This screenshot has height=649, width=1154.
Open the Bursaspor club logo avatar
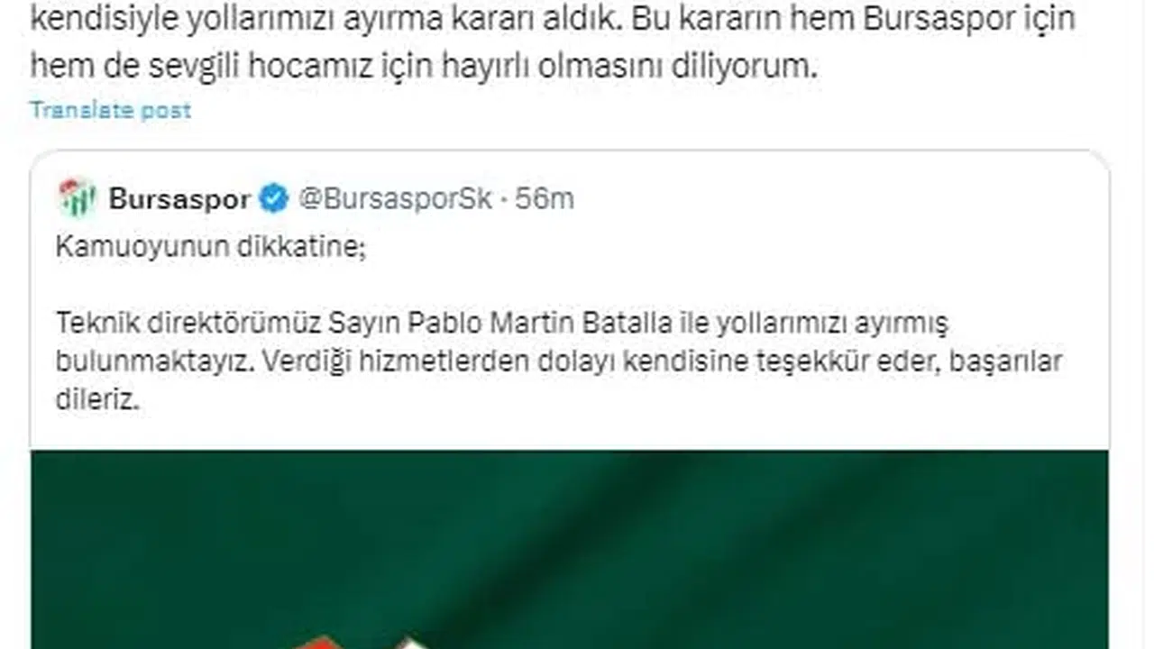click(78, 197)
